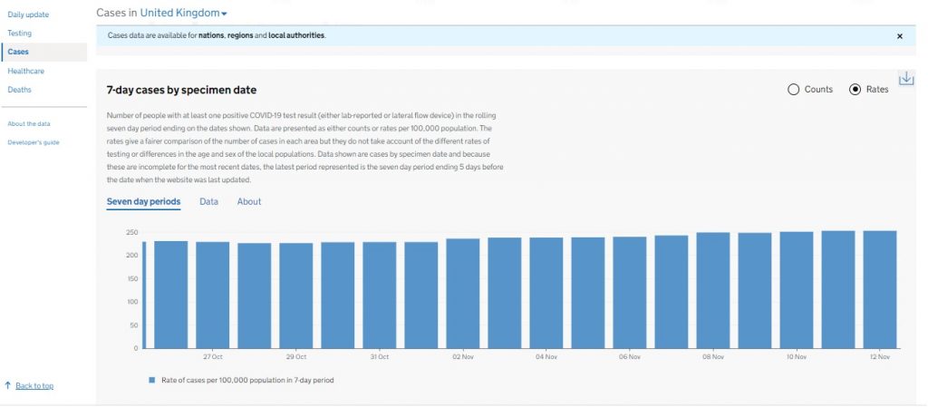Select the Seven day periods tab
The image size is (928, 407).
(x=143, y=201)
